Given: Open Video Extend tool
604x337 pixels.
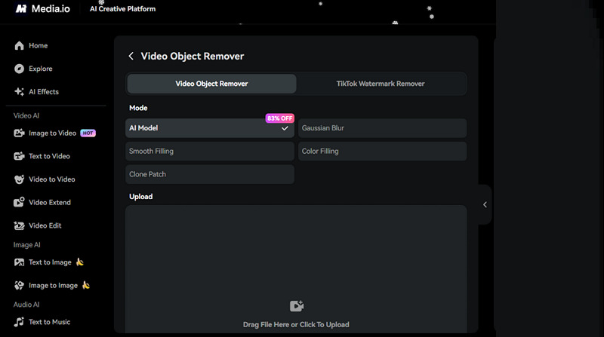Looking at the screenshot, I should 49,203.
